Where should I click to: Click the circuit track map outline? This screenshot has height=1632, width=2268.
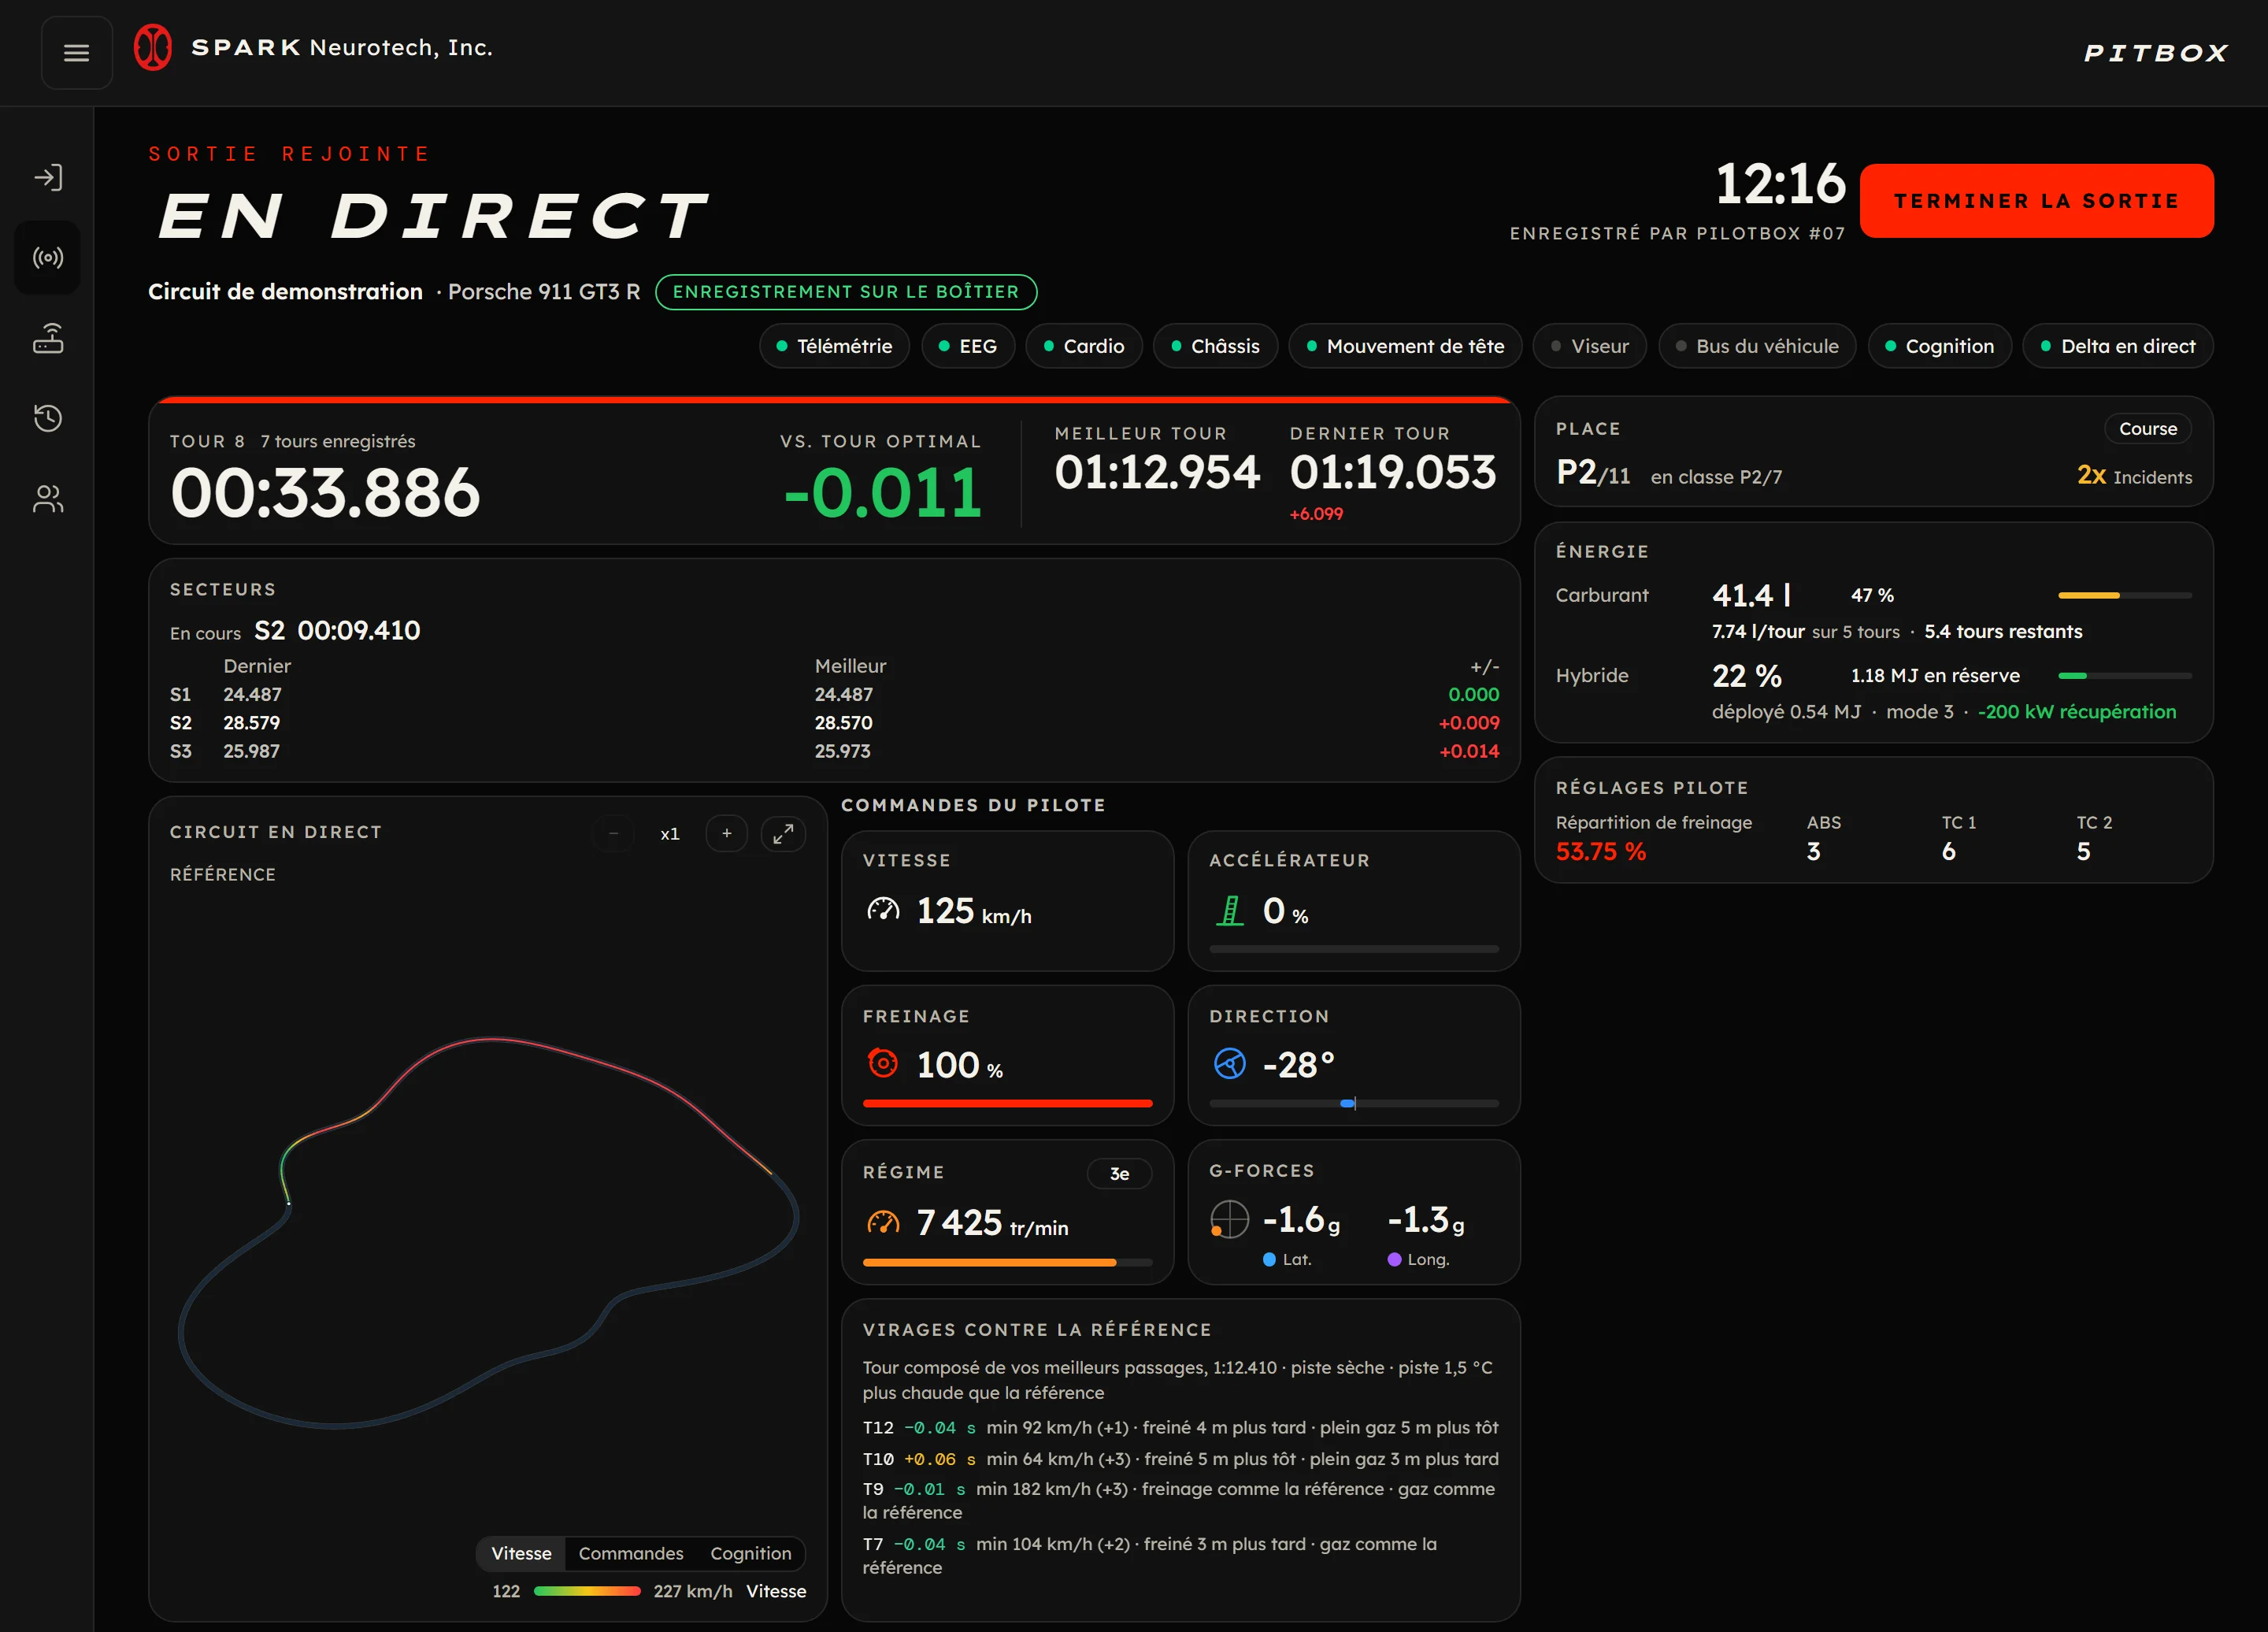(x=488, y=1233)
